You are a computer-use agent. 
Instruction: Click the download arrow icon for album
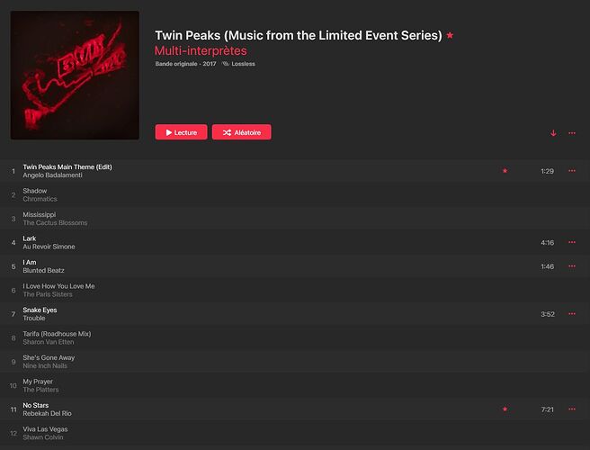[553, 133]
